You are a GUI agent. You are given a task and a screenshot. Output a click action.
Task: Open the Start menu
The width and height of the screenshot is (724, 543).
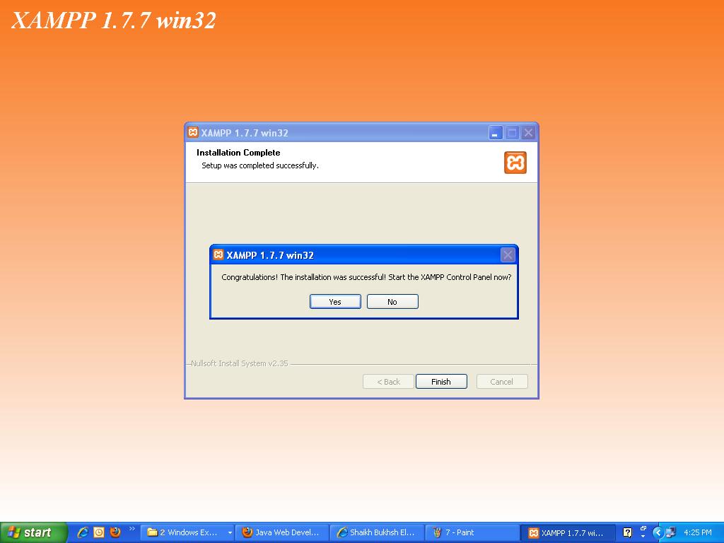coord(33,532)
